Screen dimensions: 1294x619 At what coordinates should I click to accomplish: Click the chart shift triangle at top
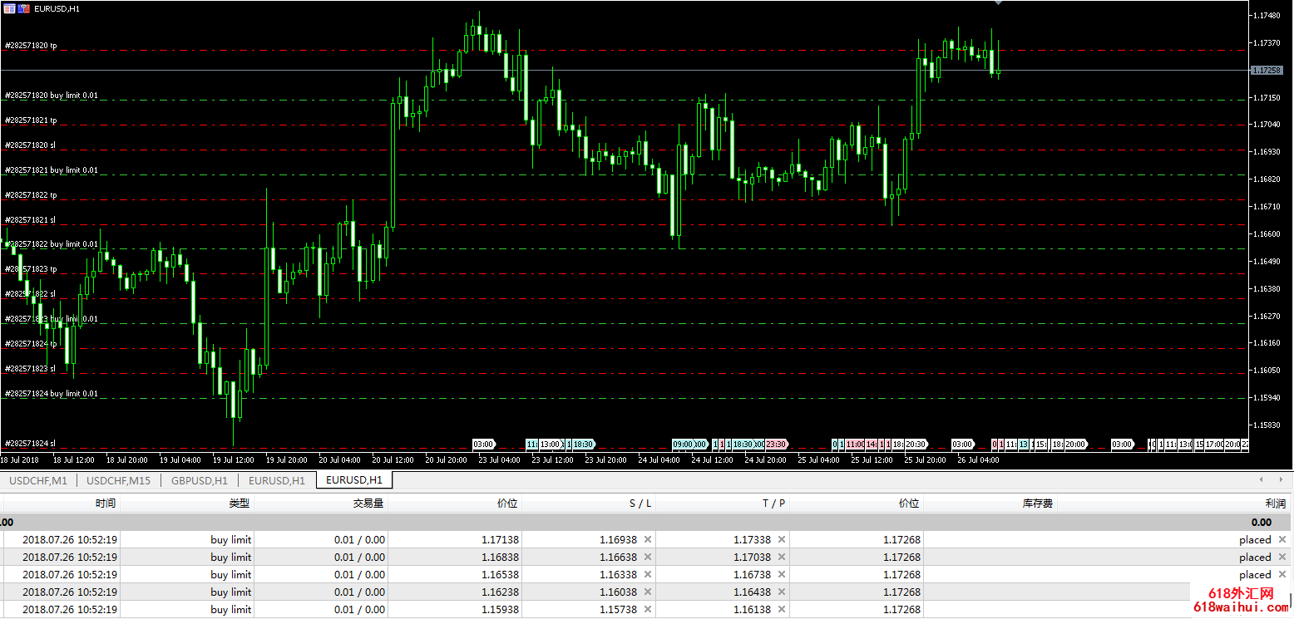point(998,3)
